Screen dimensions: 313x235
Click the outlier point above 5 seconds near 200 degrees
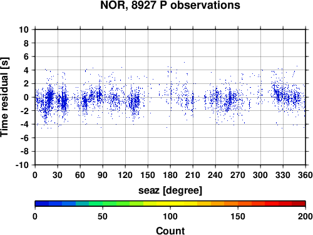[x=184, y=62]
